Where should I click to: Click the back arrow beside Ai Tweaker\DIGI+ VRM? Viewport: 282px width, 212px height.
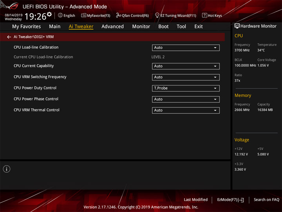coord(9,37)
